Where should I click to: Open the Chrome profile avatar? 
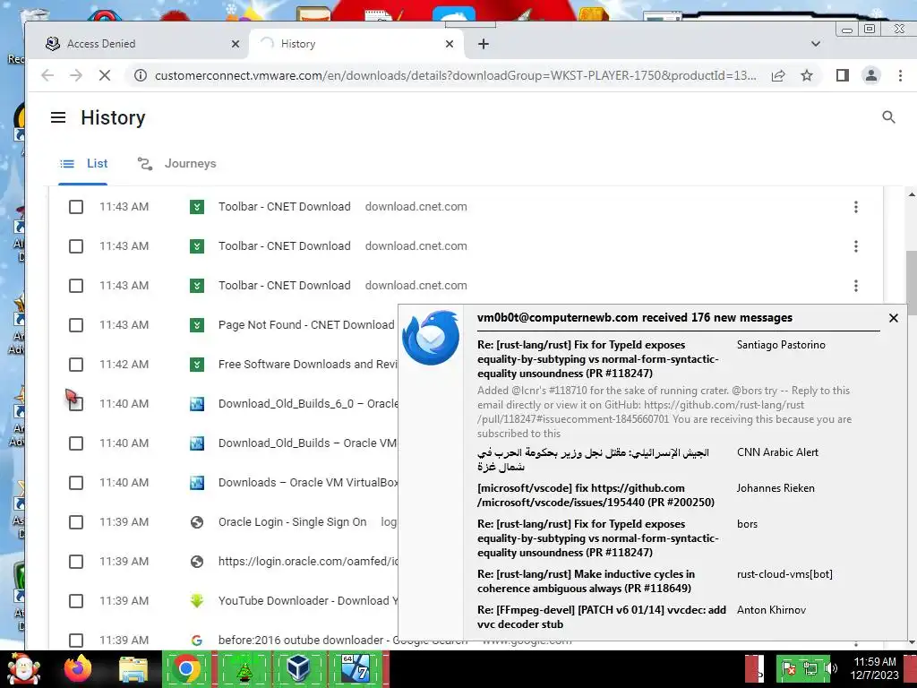(x=871, y=75)
